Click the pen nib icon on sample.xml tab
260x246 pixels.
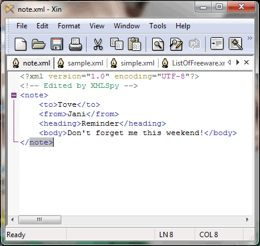tap(61, 63)
